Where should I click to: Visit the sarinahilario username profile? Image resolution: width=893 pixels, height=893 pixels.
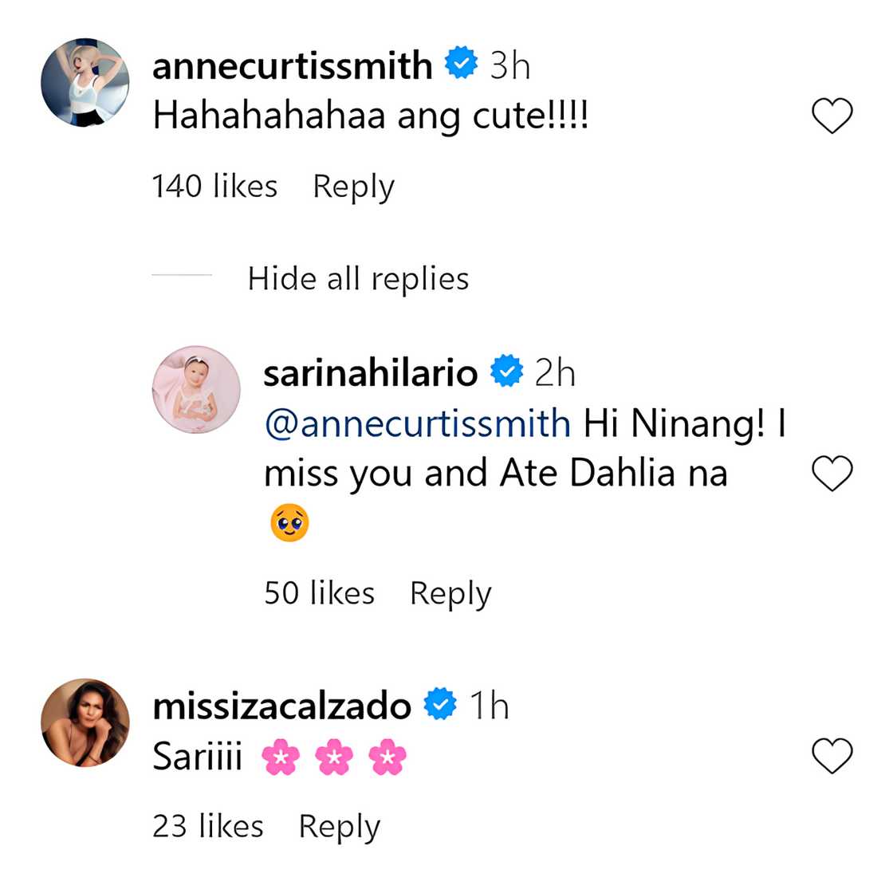click(370, 372)
